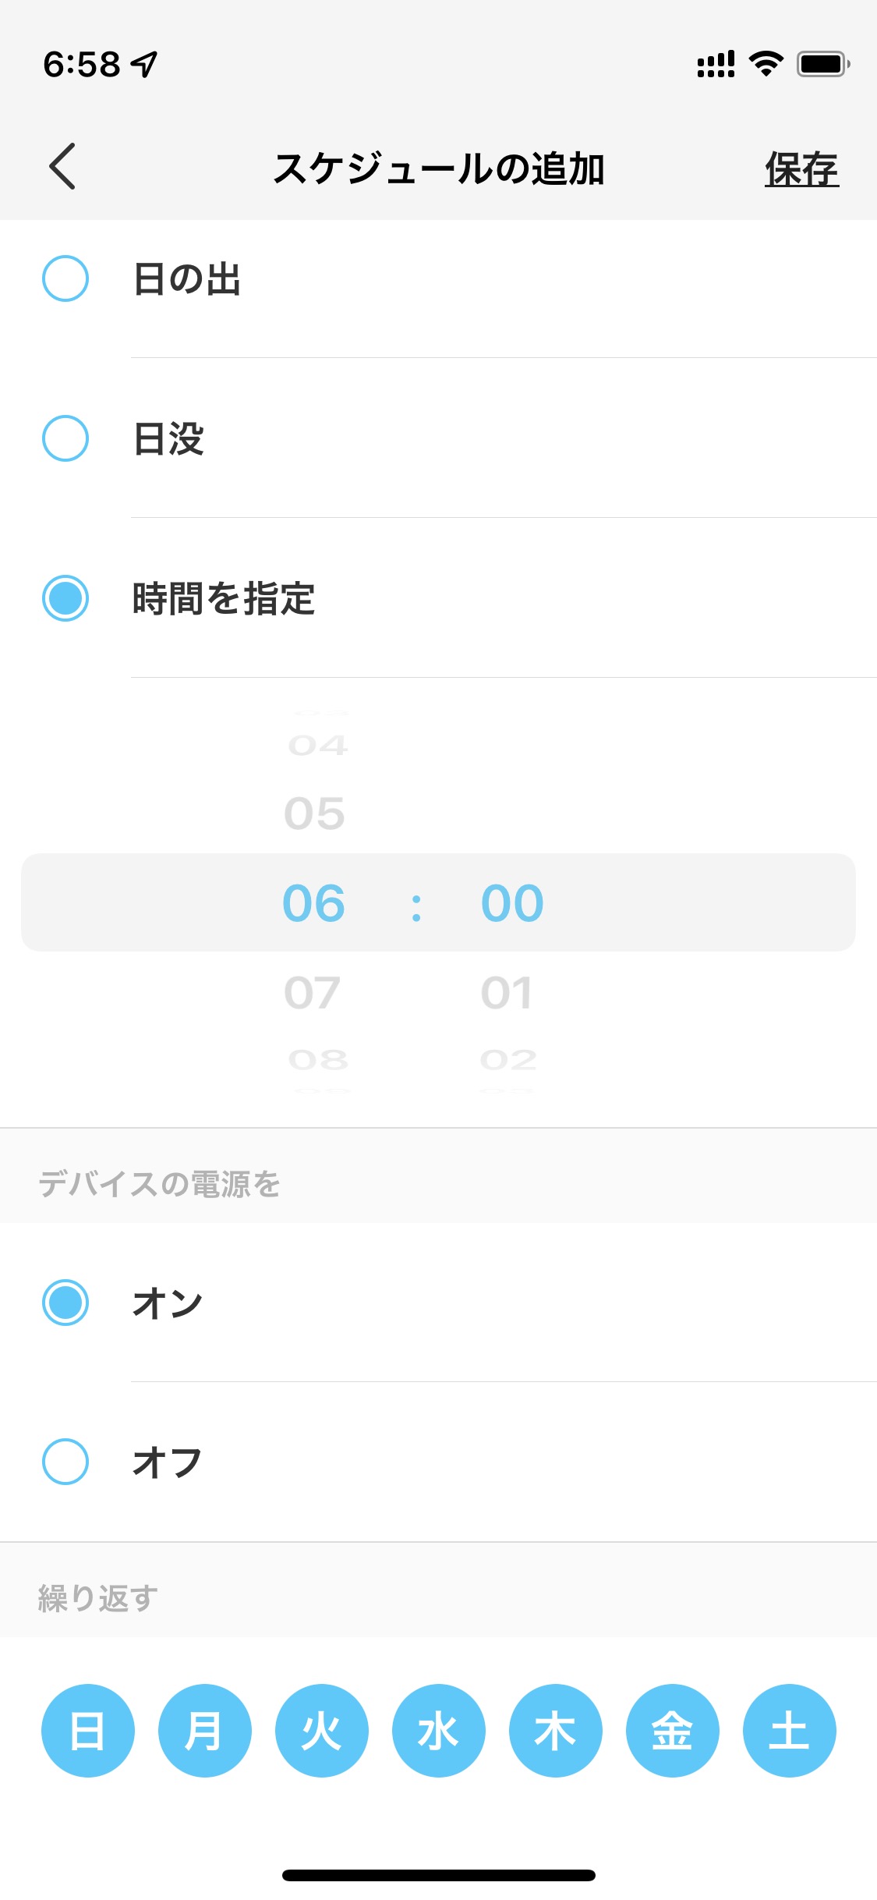Toggle Wednesday 水 repeat day circle
Image resolution: width=877 pixels, height=1900 pixels.
coord(439,1731)
